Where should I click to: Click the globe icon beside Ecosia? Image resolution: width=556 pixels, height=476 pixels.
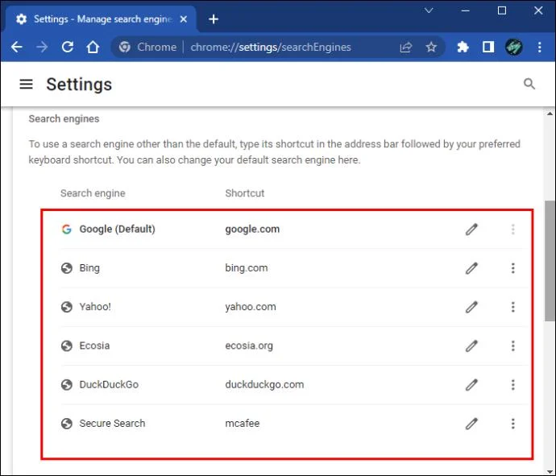(x=67, y=346)
